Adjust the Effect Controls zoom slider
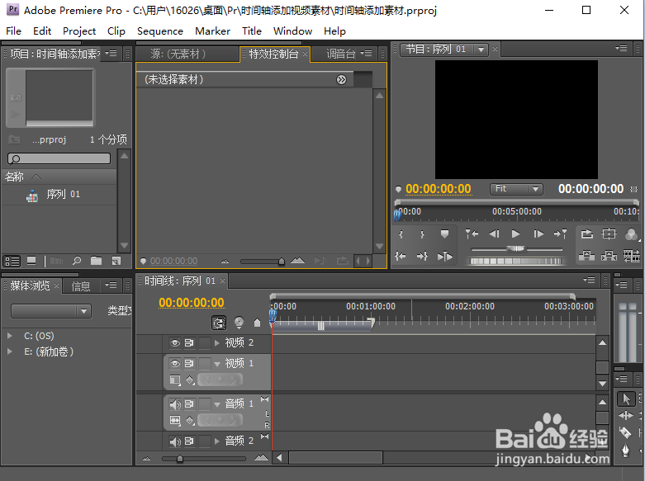This screenshot has width=645, height=481. [282, 261]
